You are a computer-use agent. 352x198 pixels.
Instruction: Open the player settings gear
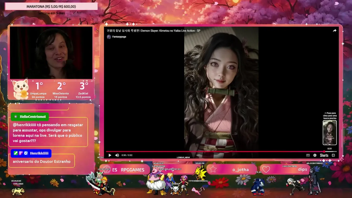(315, 155)
